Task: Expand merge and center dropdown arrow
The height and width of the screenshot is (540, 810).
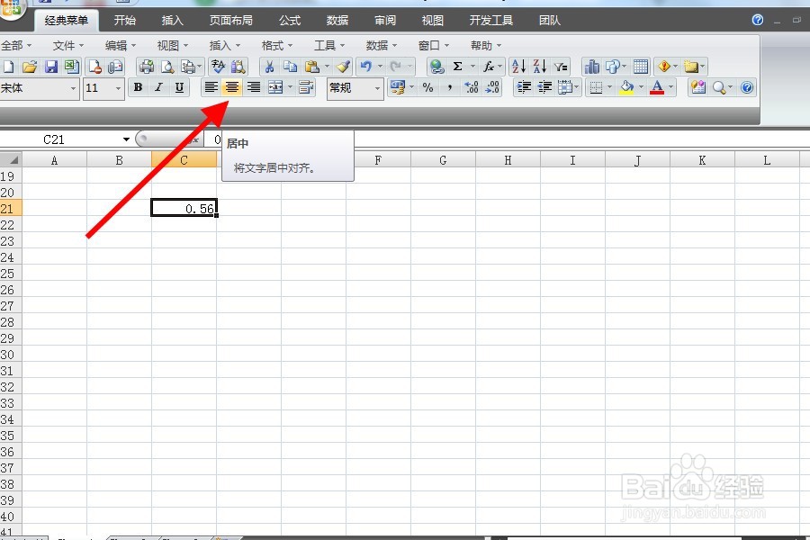Action: pos(291,88)
